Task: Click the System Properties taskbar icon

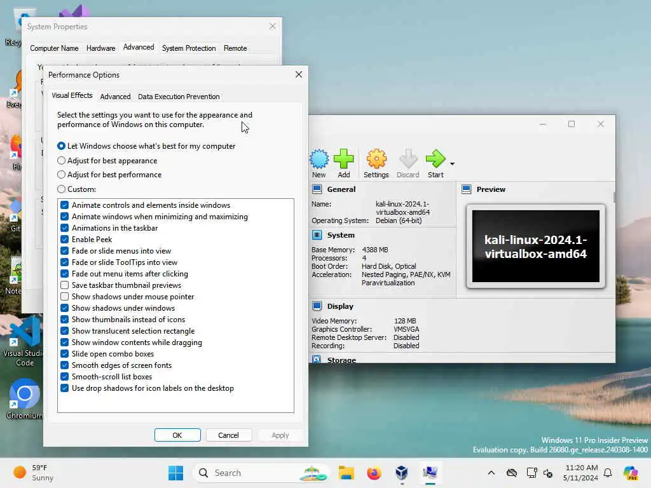Action: click(430, 473)
